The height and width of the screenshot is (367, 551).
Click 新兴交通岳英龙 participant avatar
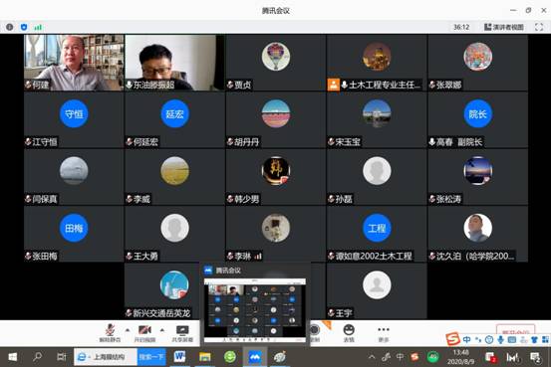click(174, 284)
